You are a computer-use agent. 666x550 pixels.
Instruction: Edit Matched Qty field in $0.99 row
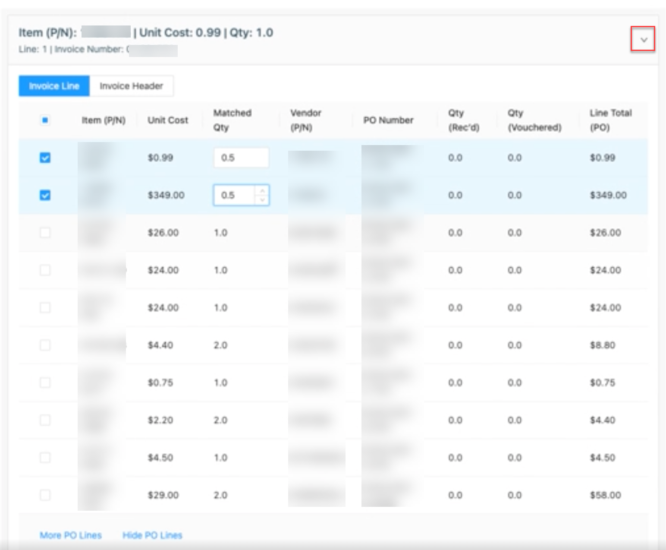click(241, 158)
